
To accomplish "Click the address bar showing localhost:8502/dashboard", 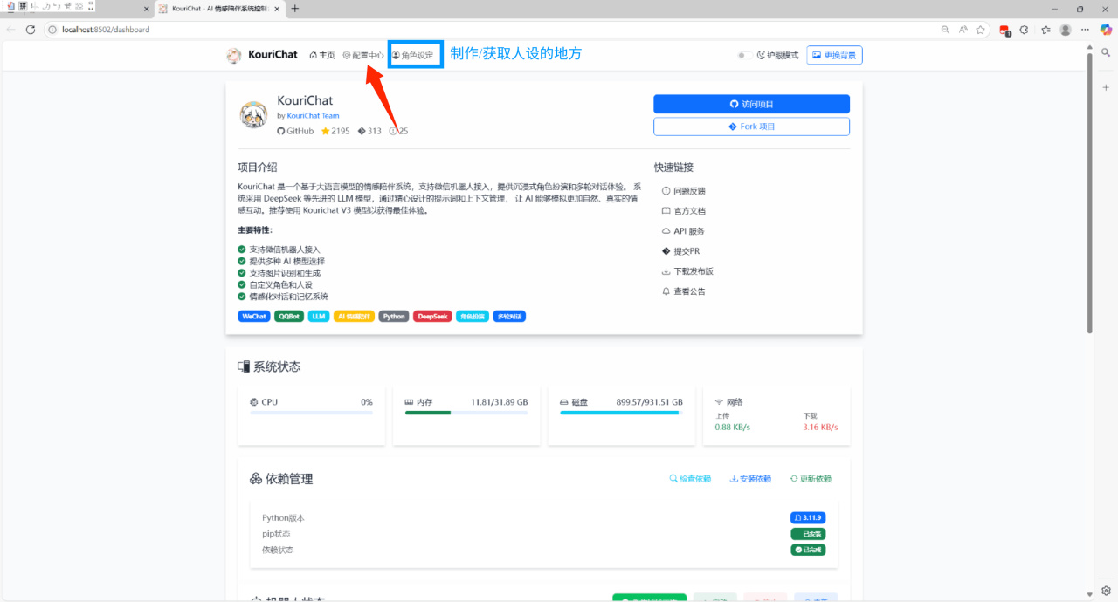I will pyautogui.click(x=489, y=29).
